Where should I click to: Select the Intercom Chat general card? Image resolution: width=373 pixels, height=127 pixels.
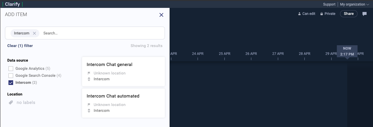pyautogui.click(x=123, y=72)
